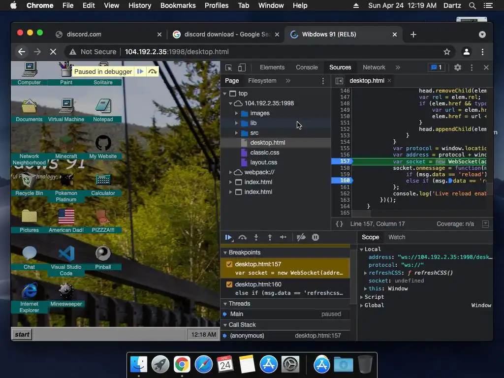Stop loading the page

pyautogui.click(x=53, y=52)
